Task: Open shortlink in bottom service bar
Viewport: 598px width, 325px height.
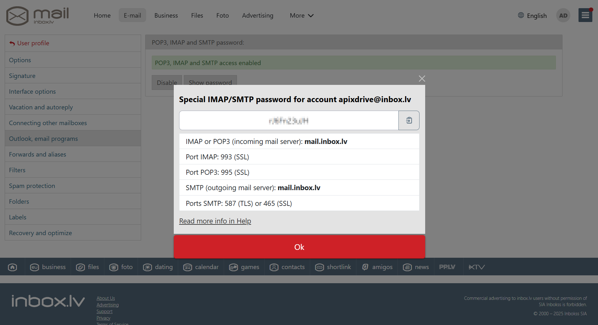Action: click(333, 267)
